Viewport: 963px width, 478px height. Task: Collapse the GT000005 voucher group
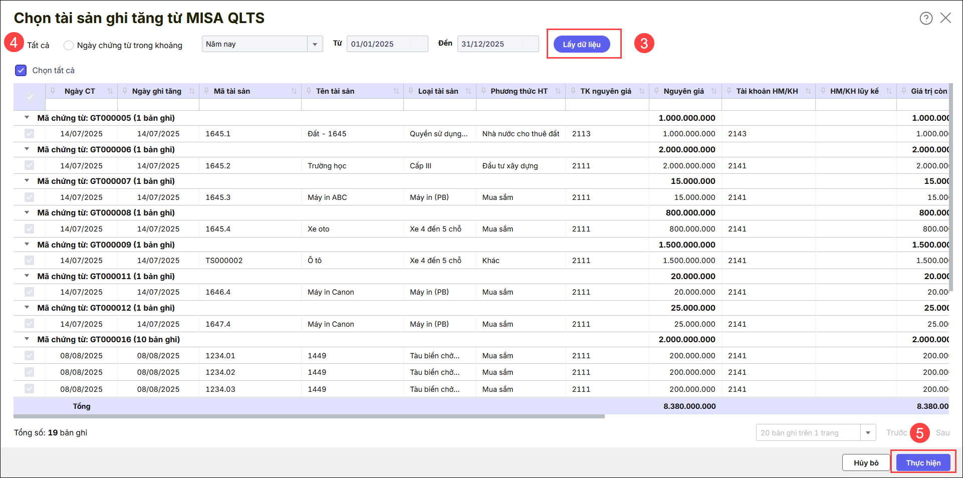(27, 118)
